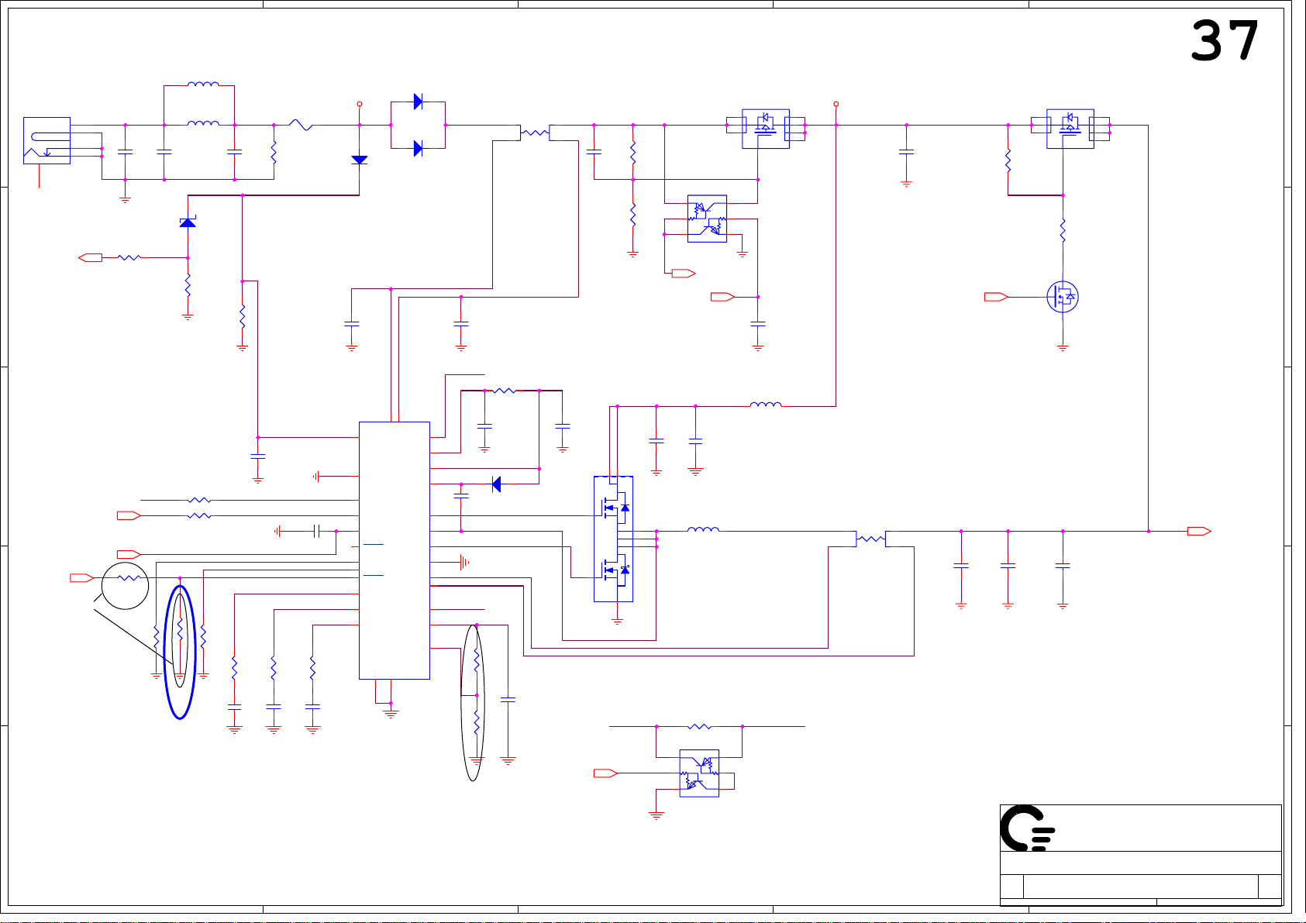1306x923 pixels.
Task: Select the fuse symbol on the input rail
Action: click(x=301, y=125)
